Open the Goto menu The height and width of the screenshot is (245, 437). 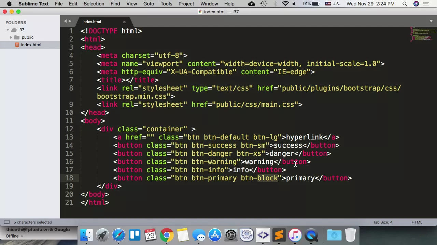coord(149,4)
